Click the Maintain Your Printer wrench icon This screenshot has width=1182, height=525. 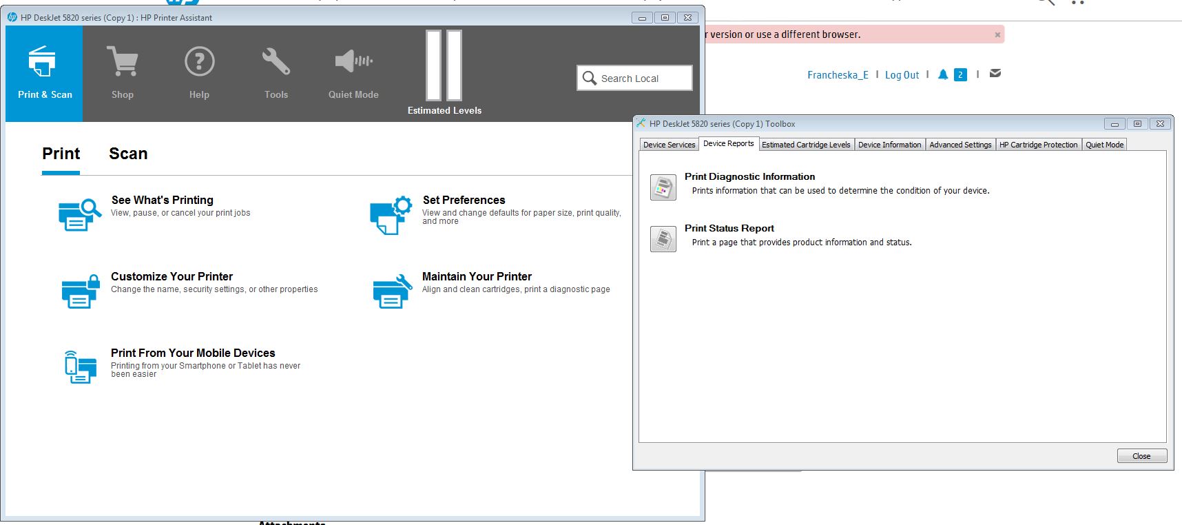(x=392, y=291)
